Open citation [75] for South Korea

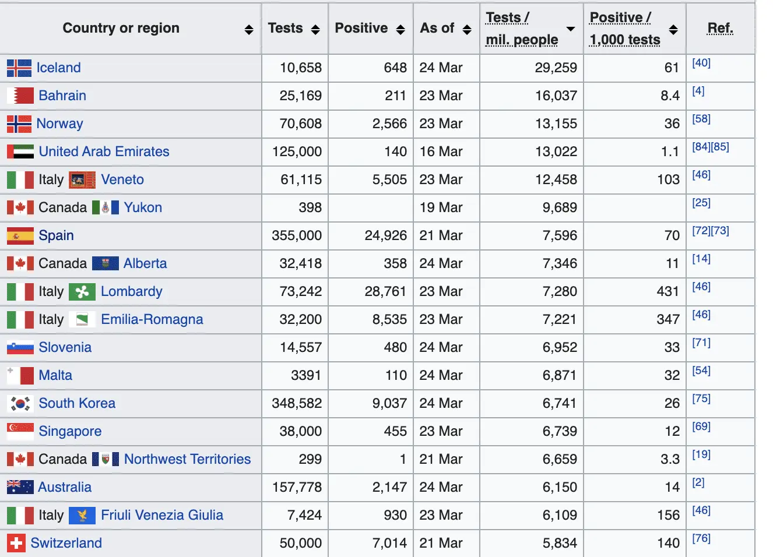[701, 399]
